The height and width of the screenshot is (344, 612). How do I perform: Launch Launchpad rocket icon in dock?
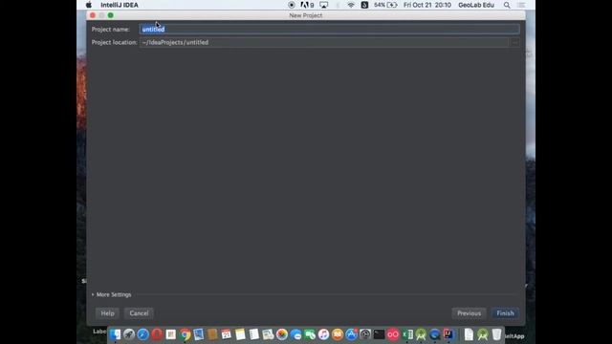point(129,334)
